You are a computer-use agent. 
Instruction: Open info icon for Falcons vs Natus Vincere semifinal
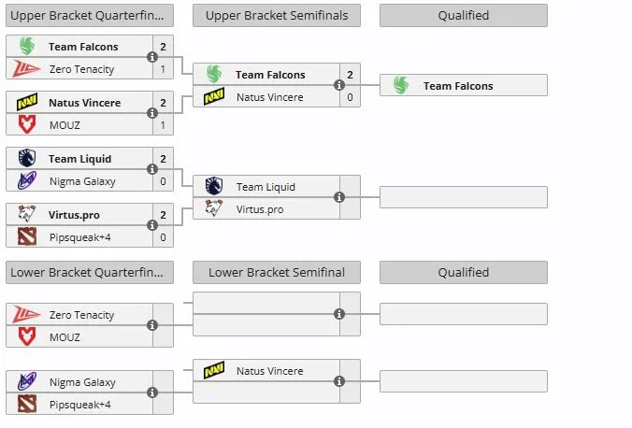coord(339,85)
